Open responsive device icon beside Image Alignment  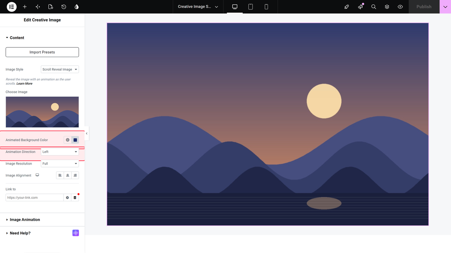[37, 175]
